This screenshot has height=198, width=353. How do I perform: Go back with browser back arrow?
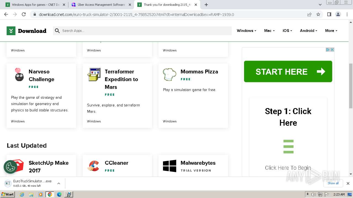(x=6, y=14)
